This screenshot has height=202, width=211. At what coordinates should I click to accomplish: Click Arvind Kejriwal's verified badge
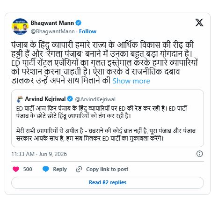click(70, 99)
